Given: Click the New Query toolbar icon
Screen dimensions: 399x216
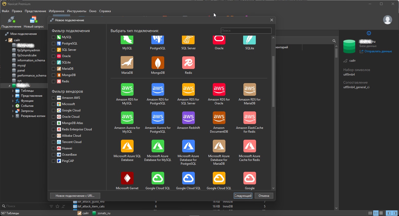Looking at the screenshot, I should coord(34,20).
